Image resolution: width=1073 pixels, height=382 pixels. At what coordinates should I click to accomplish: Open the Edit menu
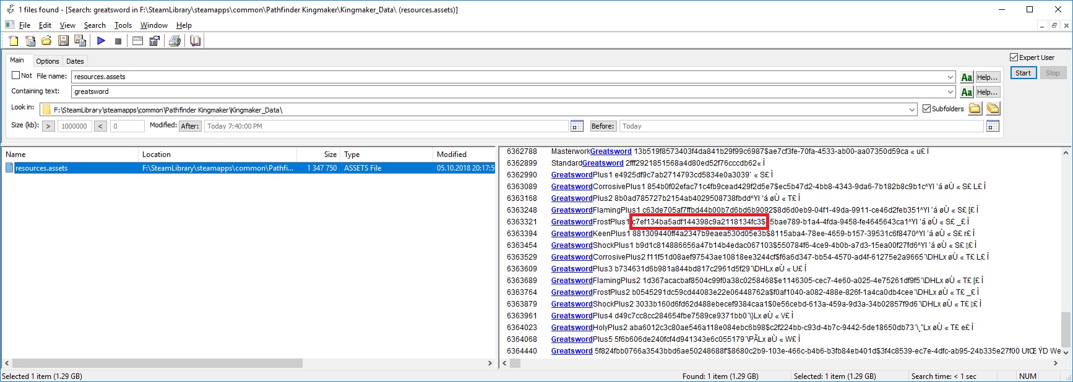(45, 25)
